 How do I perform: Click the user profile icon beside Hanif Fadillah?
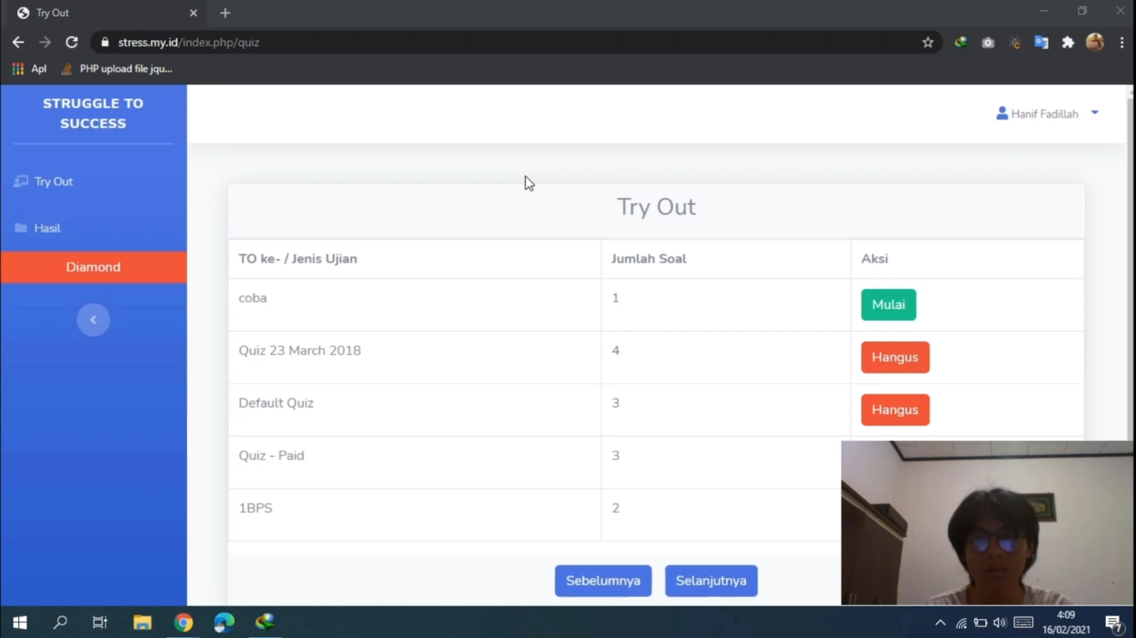[1002, 113]
